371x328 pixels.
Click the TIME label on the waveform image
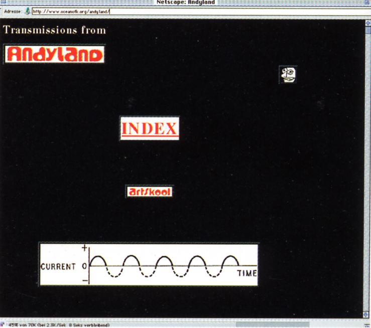point(247,273)
